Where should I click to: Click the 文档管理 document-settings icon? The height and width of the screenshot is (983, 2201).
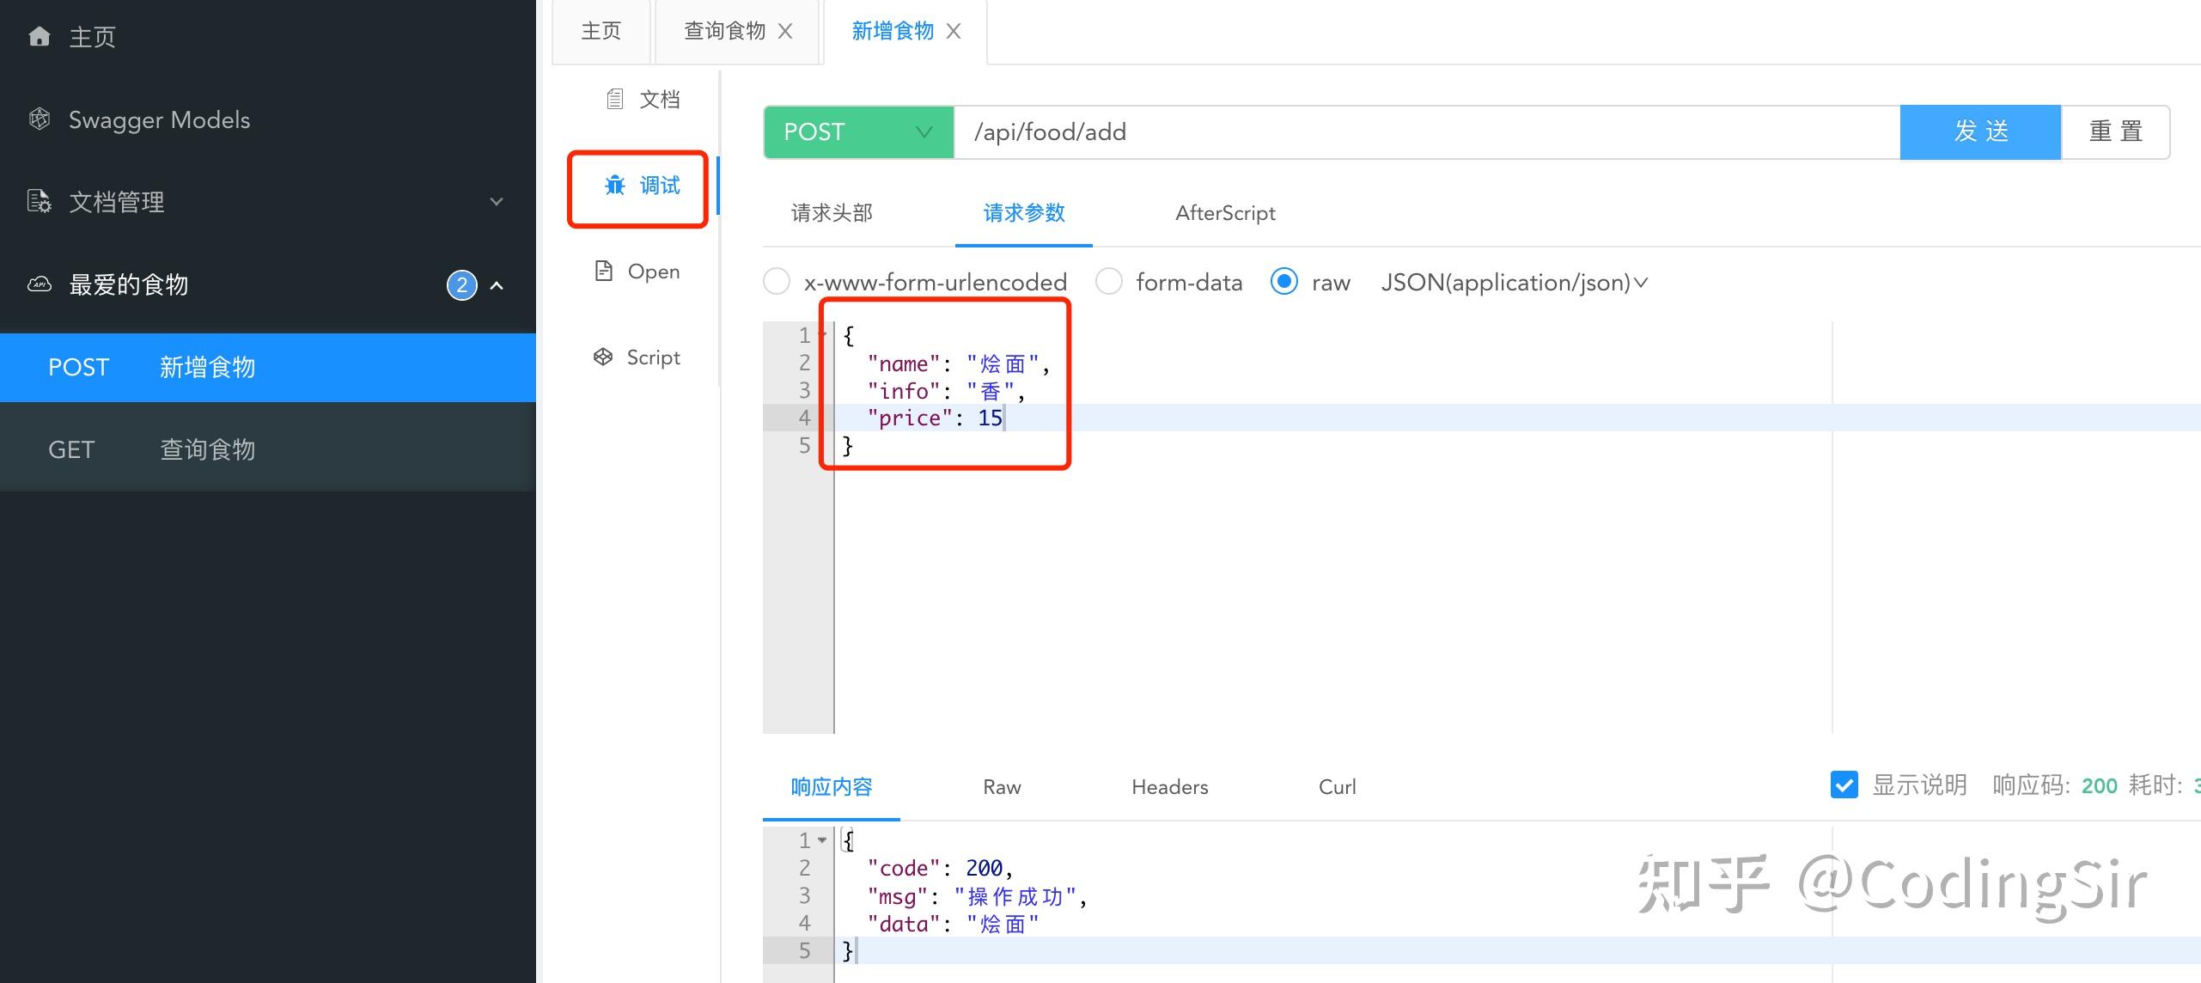[39, 201]
